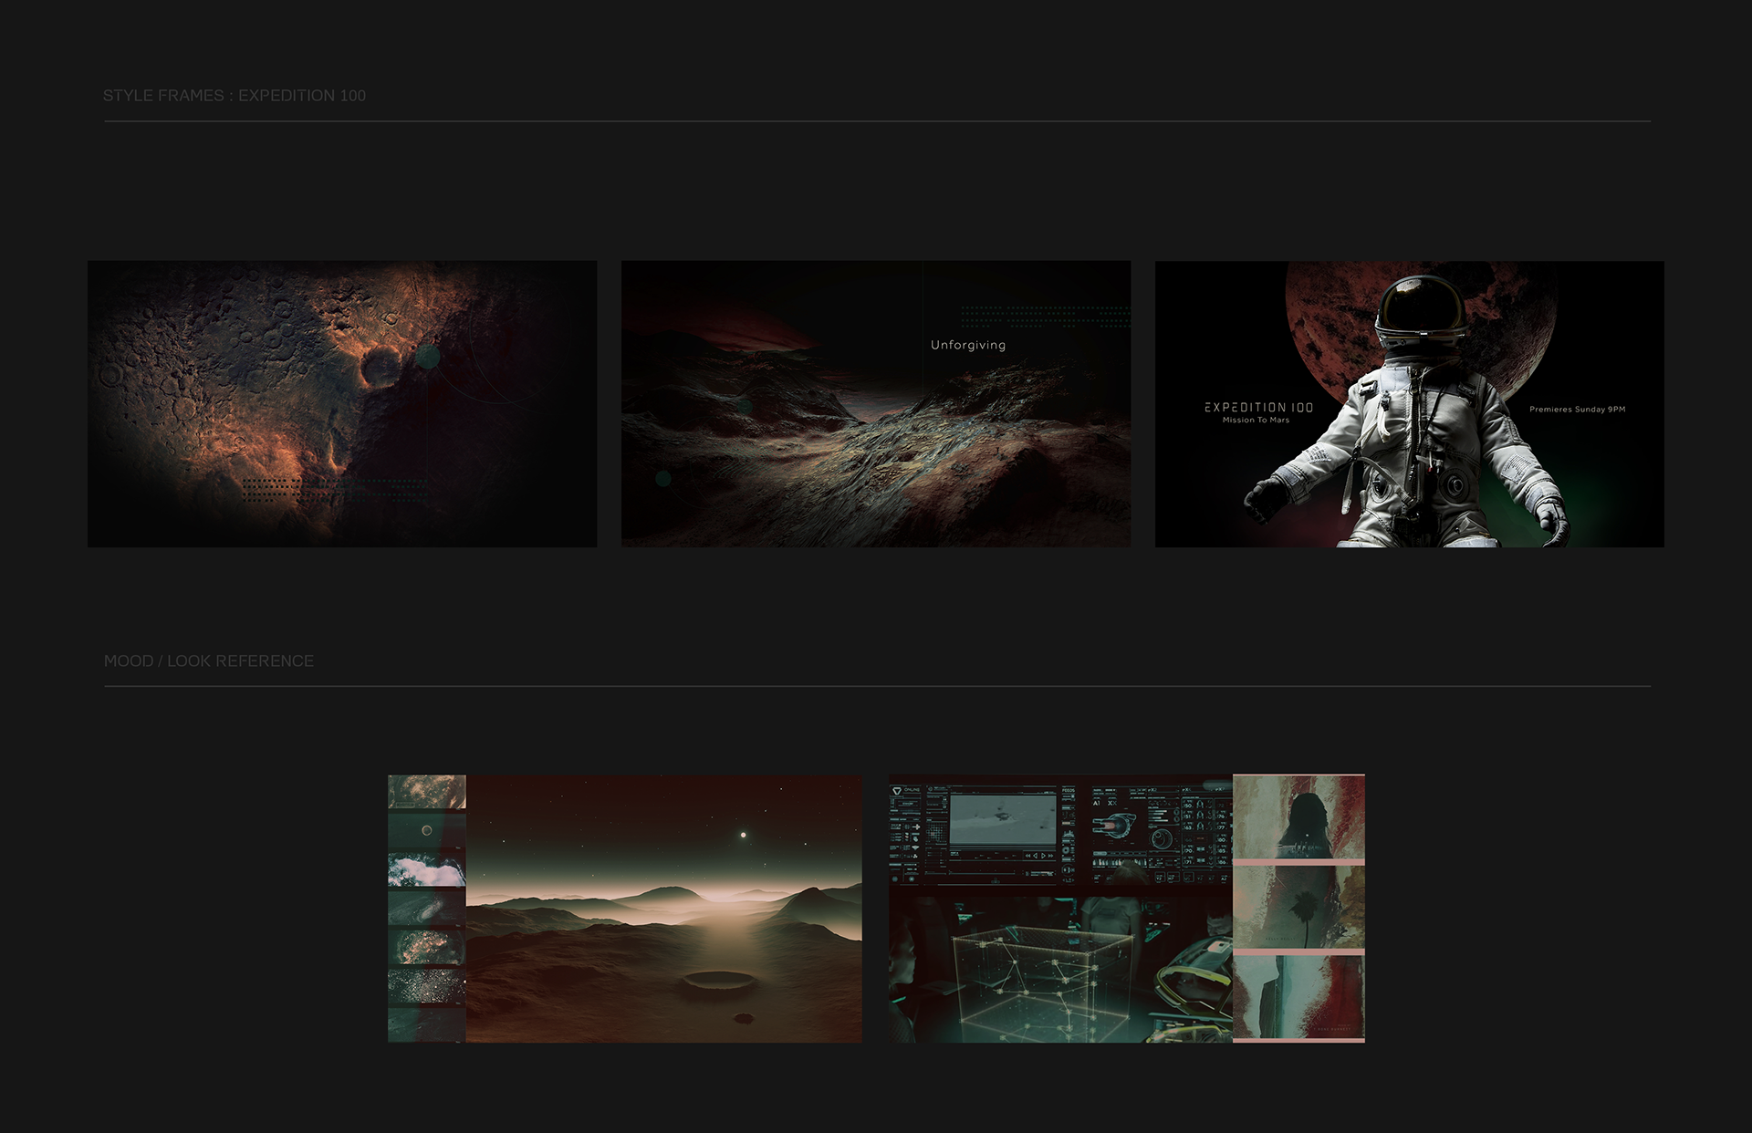Image resolution: width=1752 pixels, height=1133 pixels.
Task: Click the EXPEDITION 100 title text
Action: (1258, 408)
